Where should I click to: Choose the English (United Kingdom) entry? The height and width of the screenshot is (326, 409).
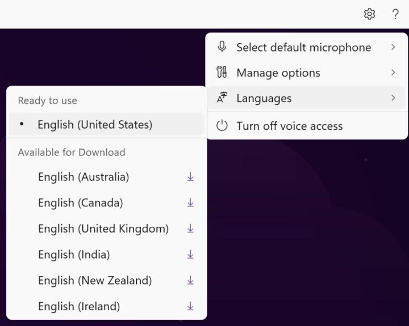(x=106, y=228)
